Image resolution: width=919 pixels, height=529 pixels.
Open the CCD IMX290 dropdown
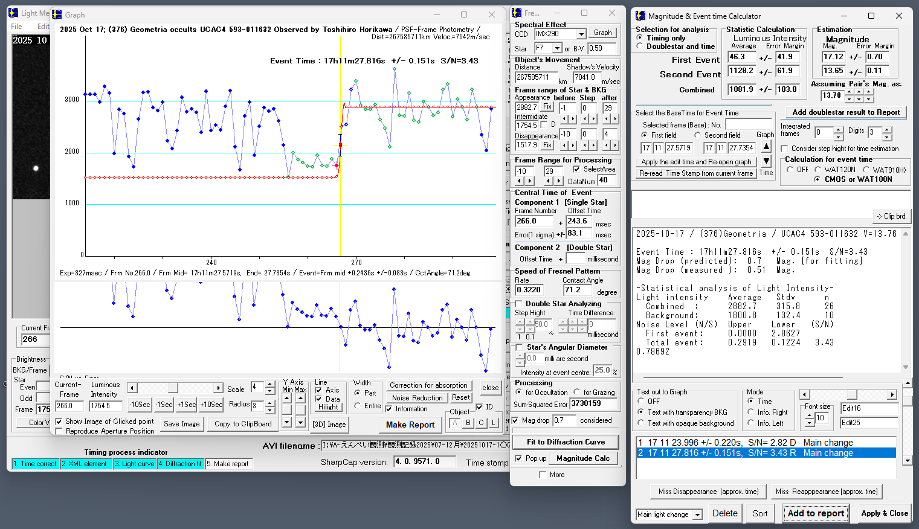point(581,34)
